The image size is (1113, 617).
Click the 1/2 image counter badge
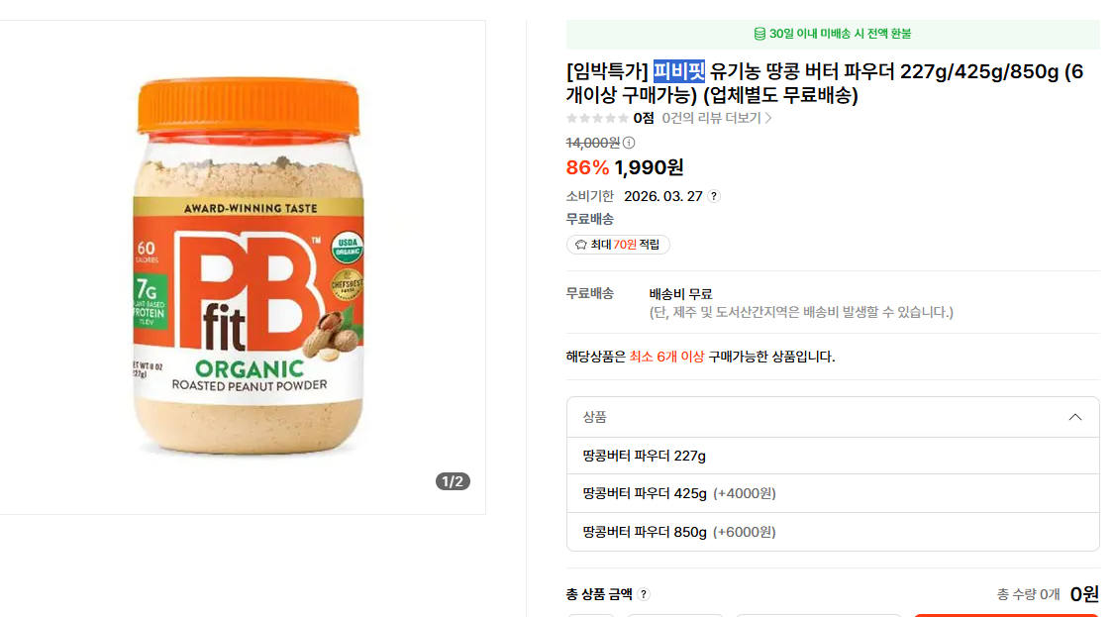(x=453, y=482)
